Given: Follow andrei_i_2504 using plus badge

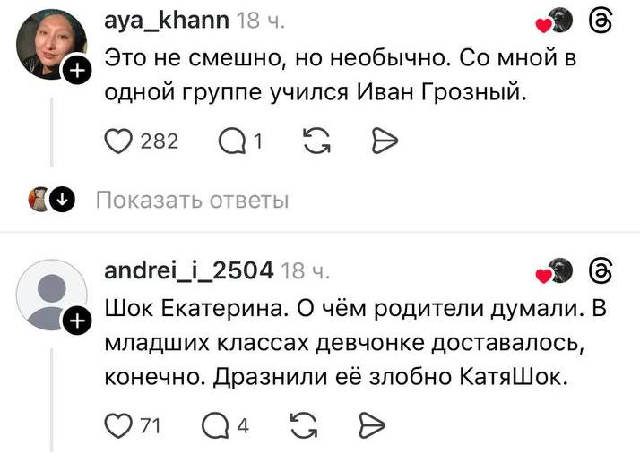Looking at the screenshot, I should pyautogui.click(x=78, y=321).
